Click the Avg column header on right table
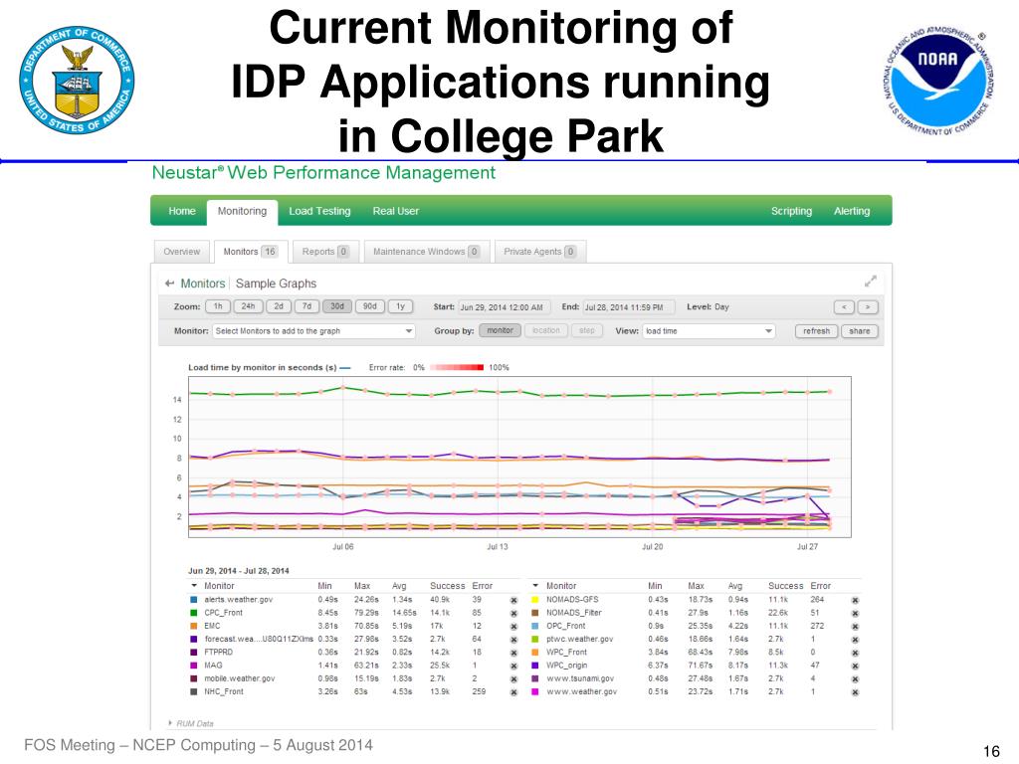1019x764 pixels. click(735, 586)
